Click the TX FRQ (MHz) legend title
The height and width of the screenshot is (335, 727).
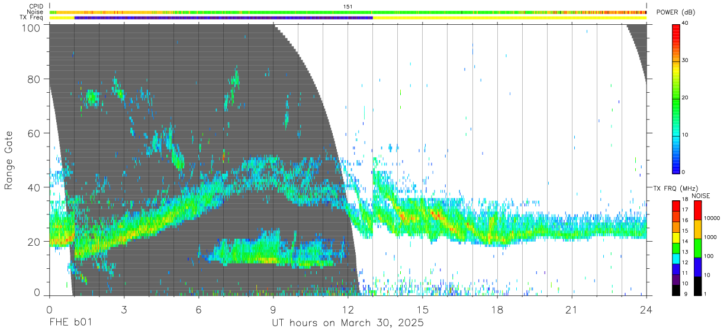tap(675, 188)
